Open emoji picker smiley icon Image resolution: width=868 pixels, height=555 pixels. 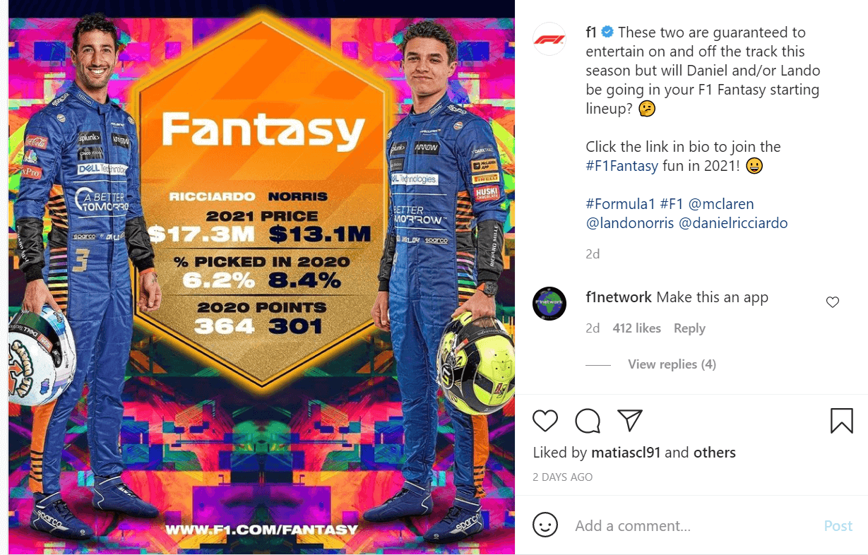tap(545, 525)
